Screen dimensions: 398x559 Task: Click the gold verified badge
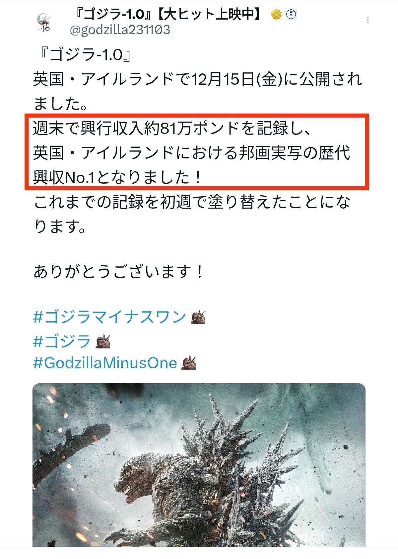276,15
